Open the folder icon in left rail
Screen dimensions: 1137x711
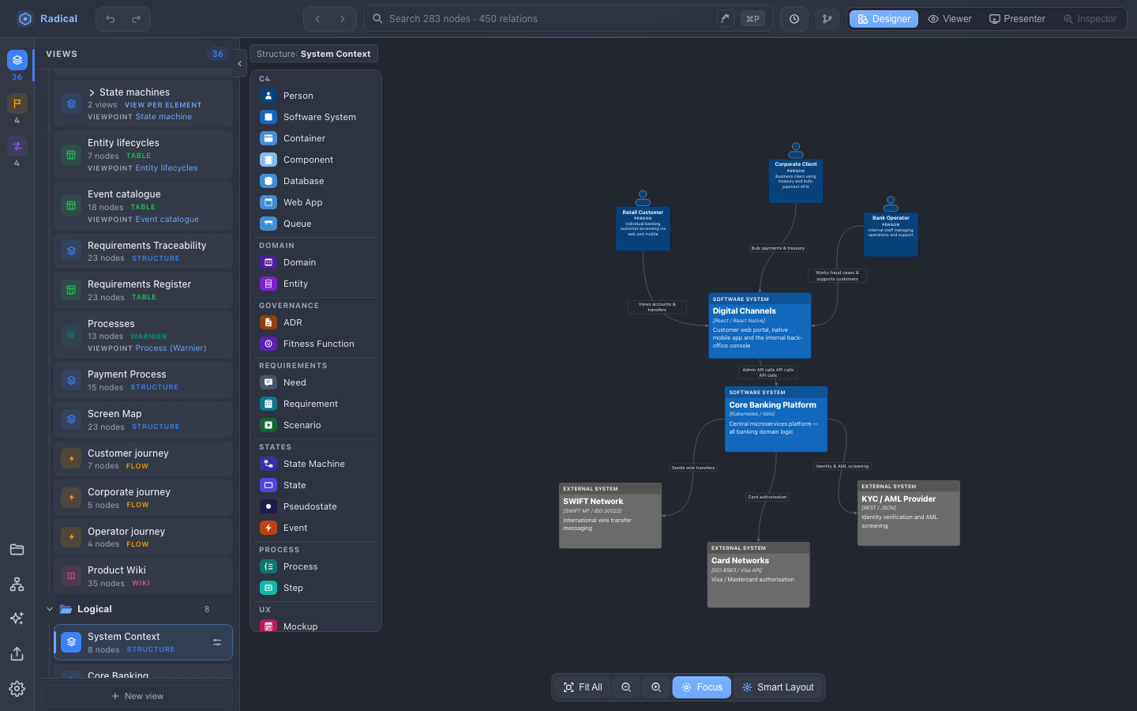tap(17, 550)
